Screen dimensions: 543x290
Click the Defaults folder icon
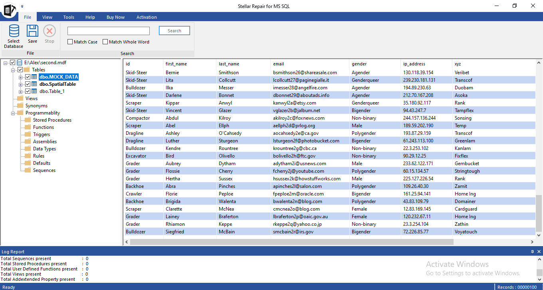[x=28, y=163]
